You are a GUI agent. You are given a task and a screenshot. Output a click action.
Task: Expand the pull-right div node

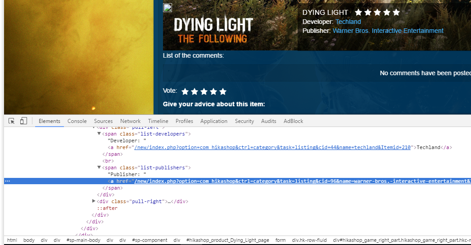pyautogui.click(x=94, y=201)
